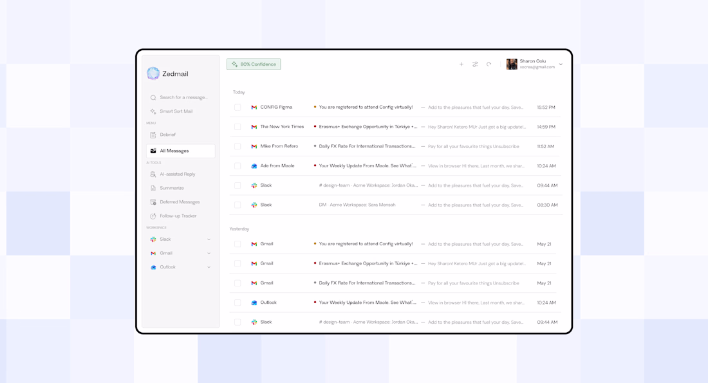This screenshot has height=383, width=708.
Task: Click the refresh icon in top toolbar
Action: (489, 64)
